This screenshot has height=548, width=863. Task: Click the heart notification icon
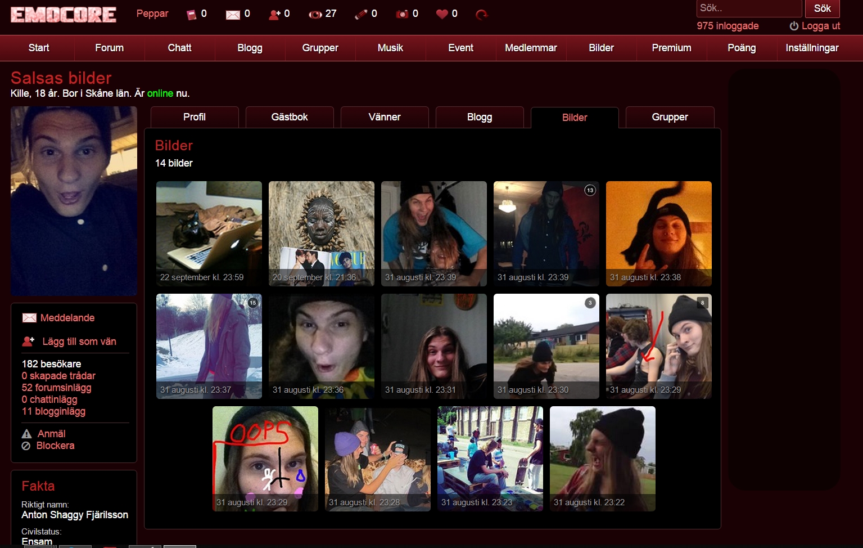[442, 14]
